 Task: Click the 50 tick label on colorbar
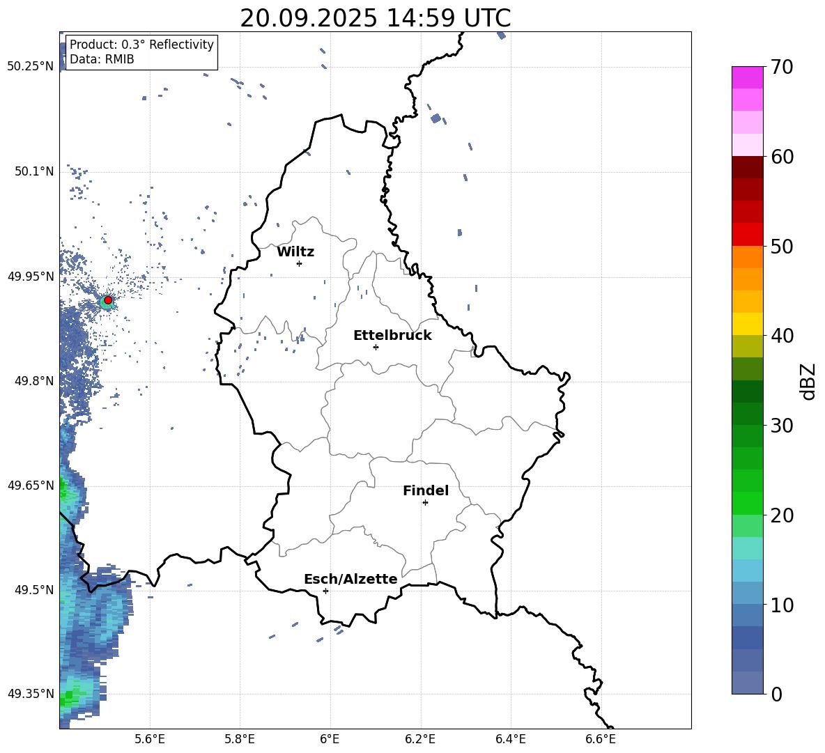pyautogui.click(x=781, y=247)
